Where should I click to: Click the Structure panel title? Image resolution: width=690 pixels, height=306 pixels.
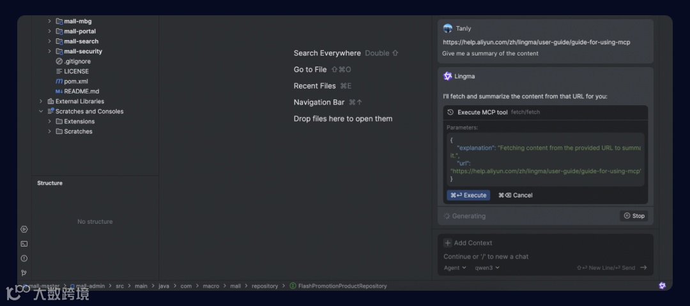[x=50, y=183]
